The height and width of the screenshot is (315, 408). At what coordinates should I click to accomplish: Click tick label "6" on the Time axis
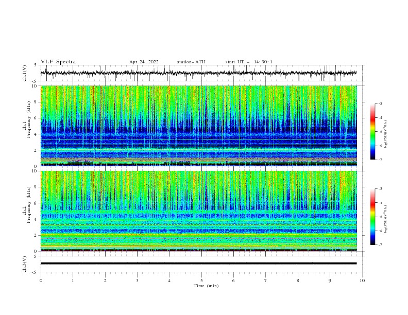pyautogui.click(x=233, y=281)
